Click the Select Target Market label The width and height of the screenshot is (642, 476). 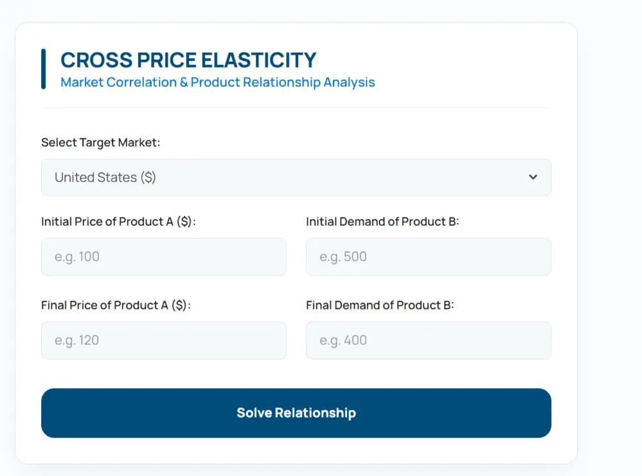pos(101,142)
